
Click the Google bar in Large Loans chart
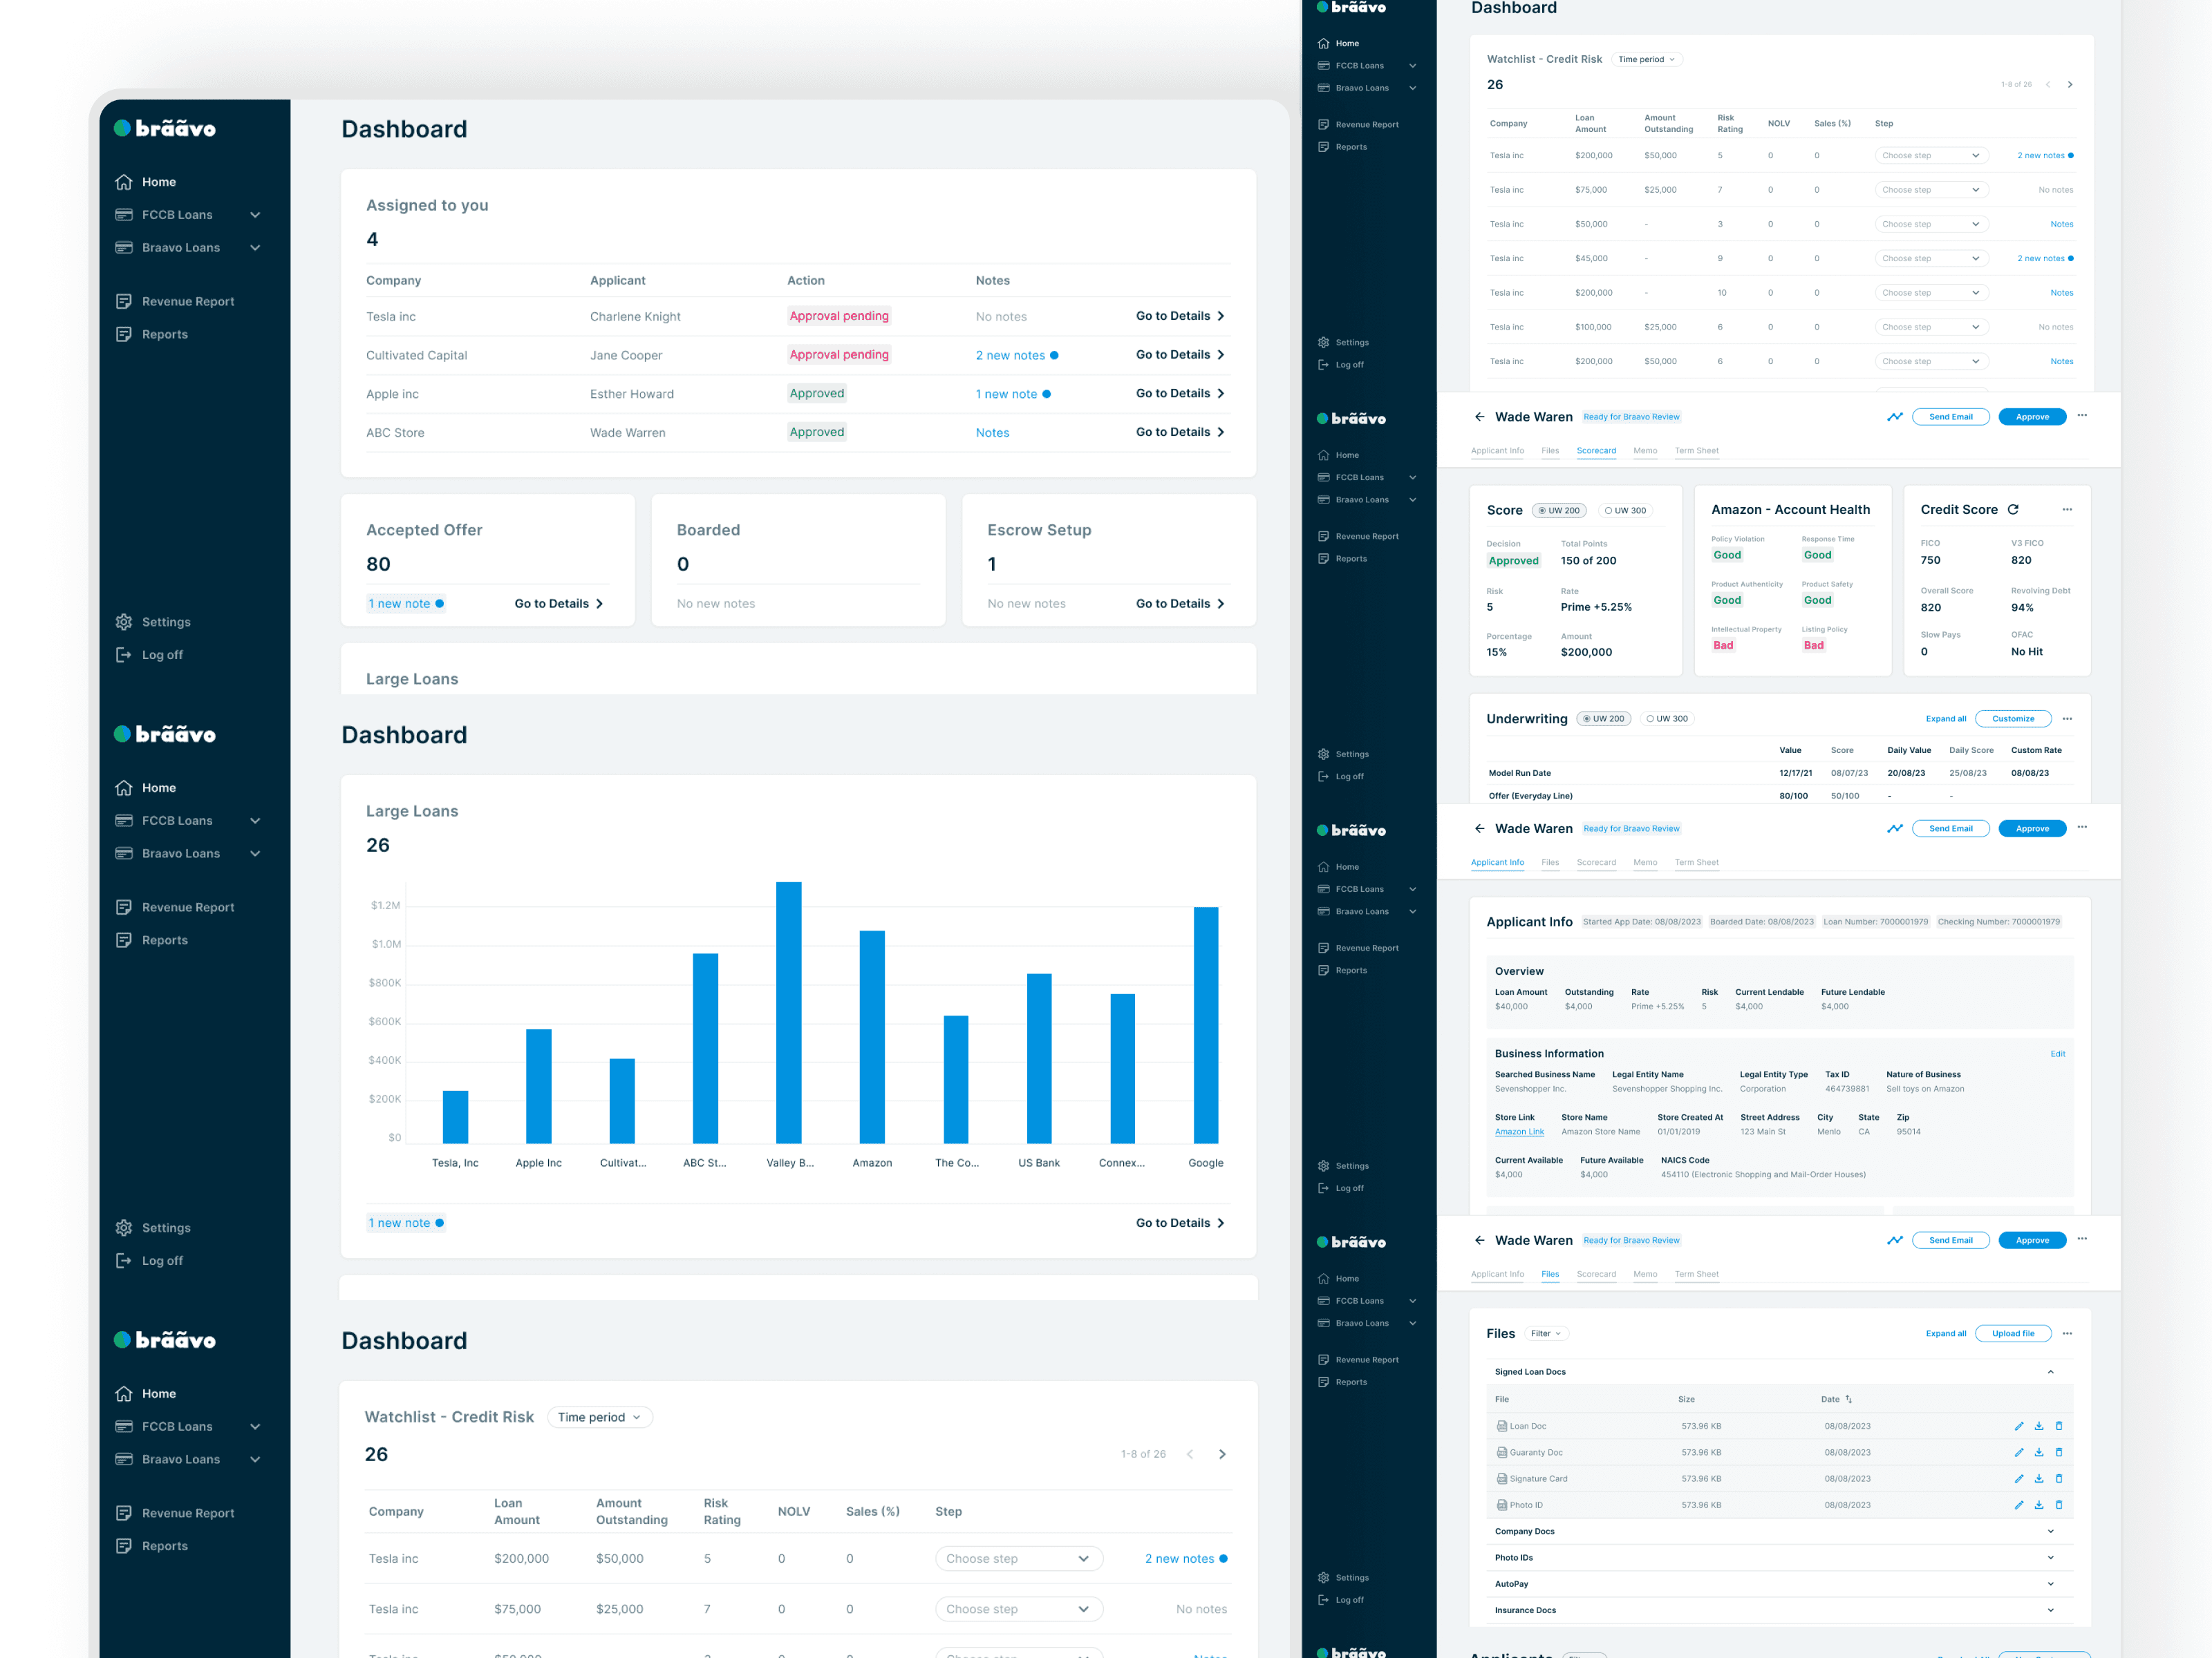(1206, 1025)
